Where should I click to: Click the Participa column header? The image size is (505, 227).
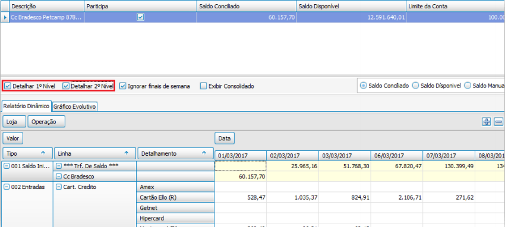(x=140, y=7)
